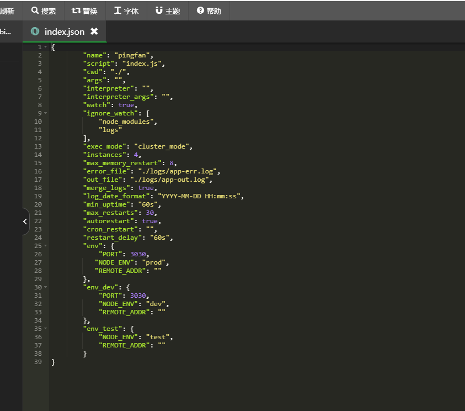465x411 pixels.
Task: Click the "./logs/app-err.log" path
Action: (177, 172)
